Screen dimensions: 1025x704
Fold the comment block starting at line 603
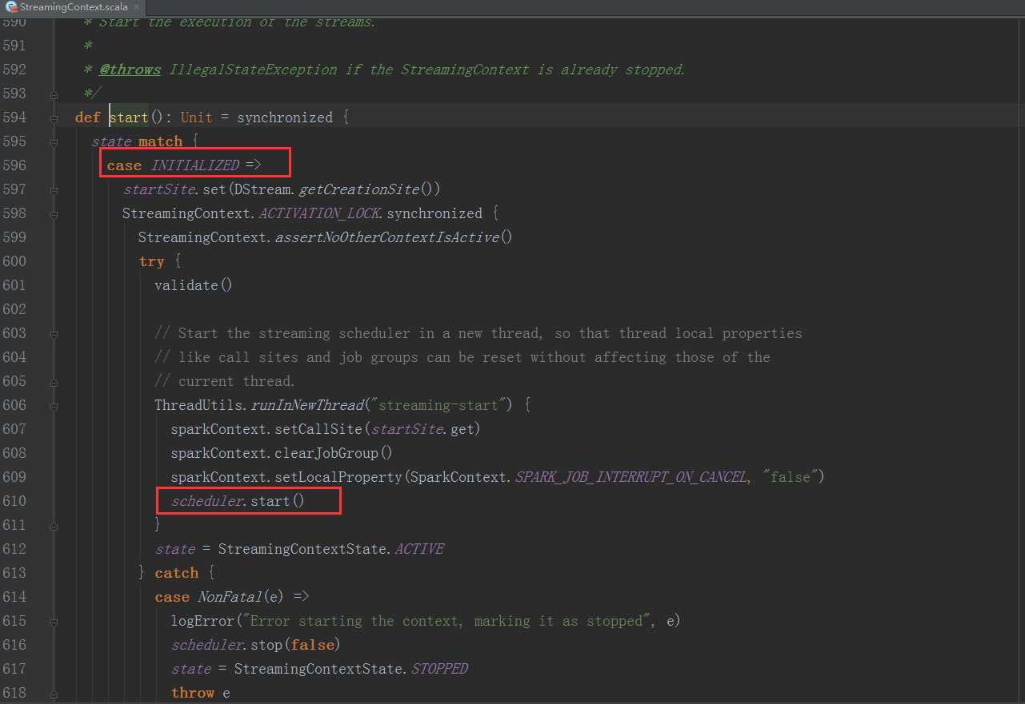tap(54, 333)
